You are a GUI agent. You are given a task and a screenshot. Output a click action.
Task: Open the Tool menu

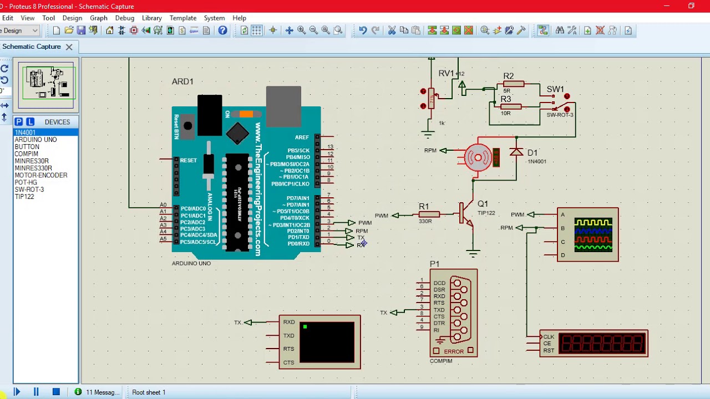(x=48, y=18)
